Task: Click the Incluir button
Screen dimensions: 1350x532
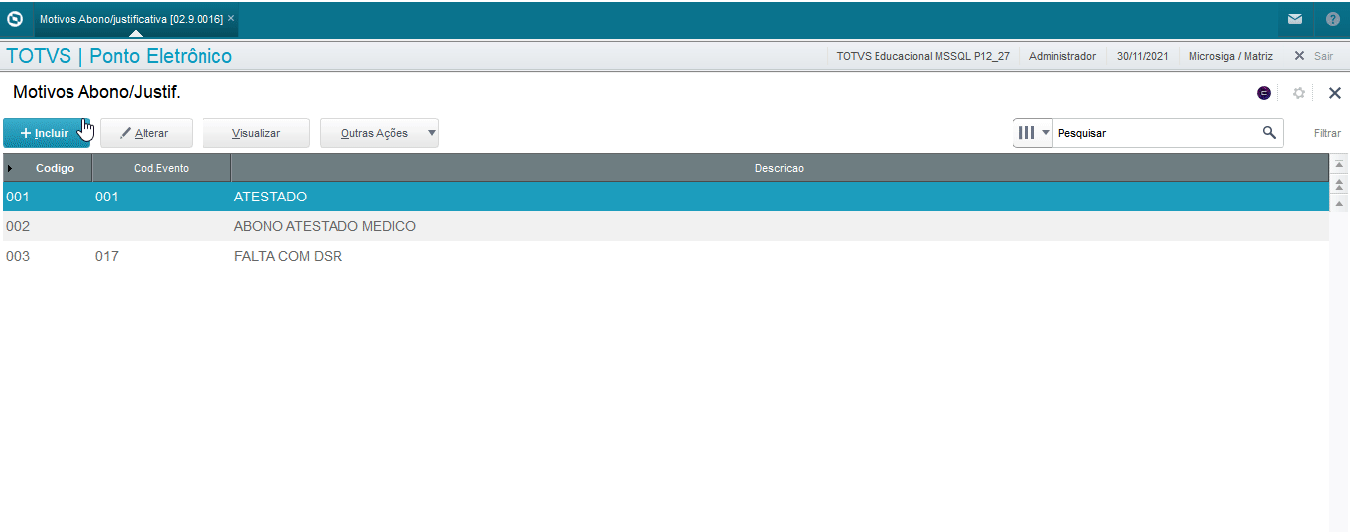Action: tap(46, 133)
